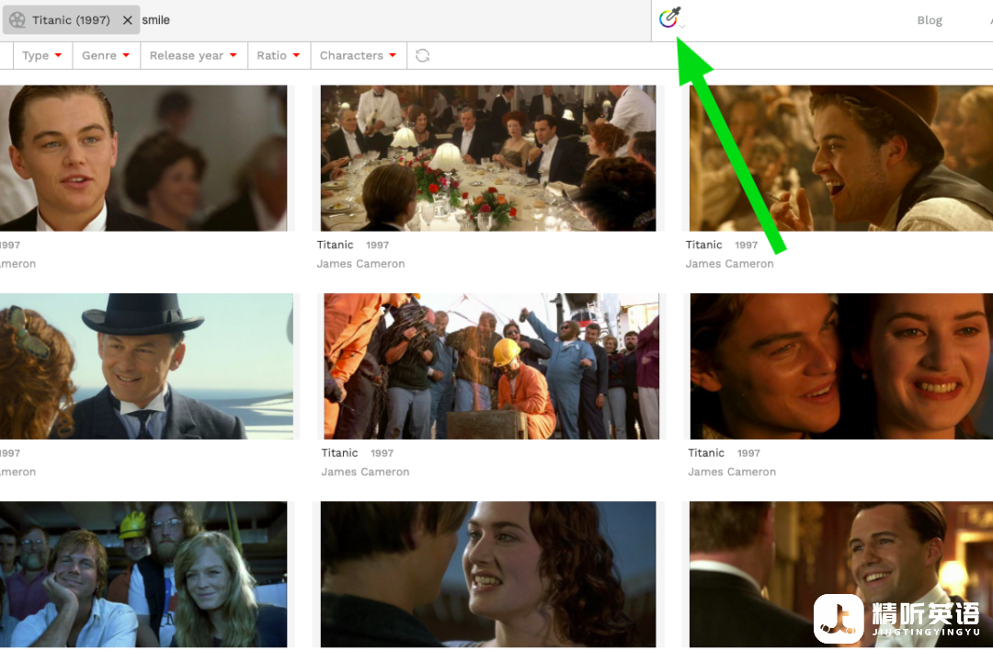
Task: Reset filters with the refresh icon
Action: click(422, 56)
